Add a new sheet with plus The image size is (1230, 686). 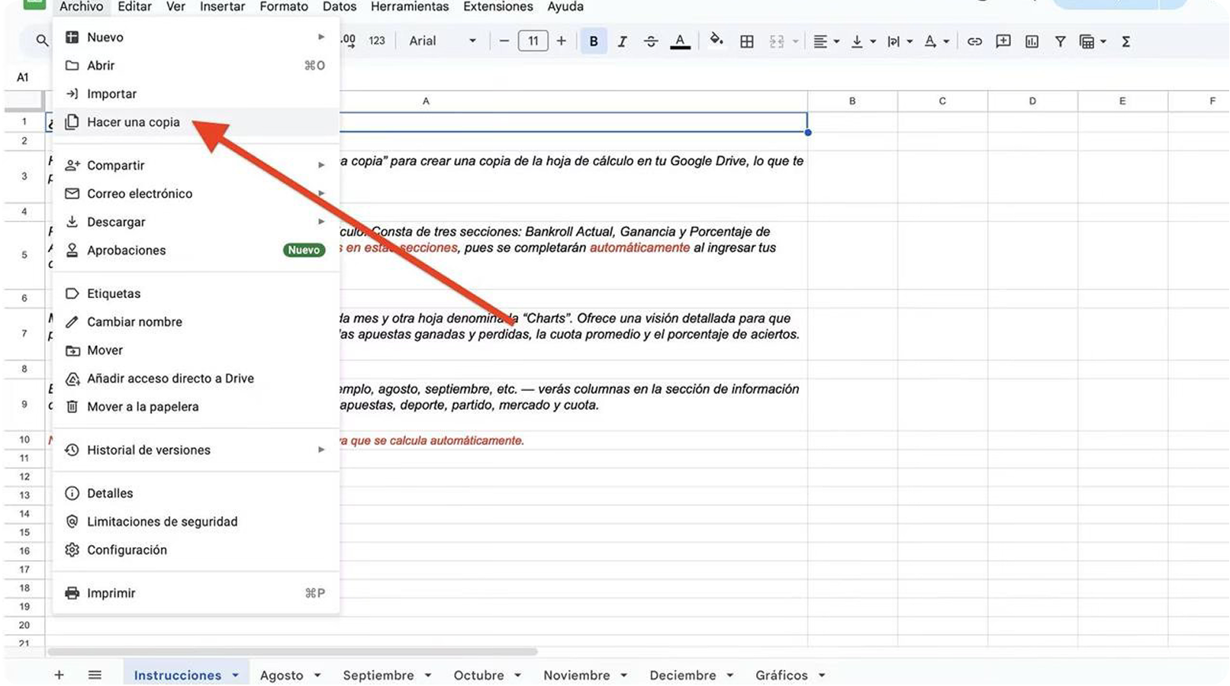59,675
